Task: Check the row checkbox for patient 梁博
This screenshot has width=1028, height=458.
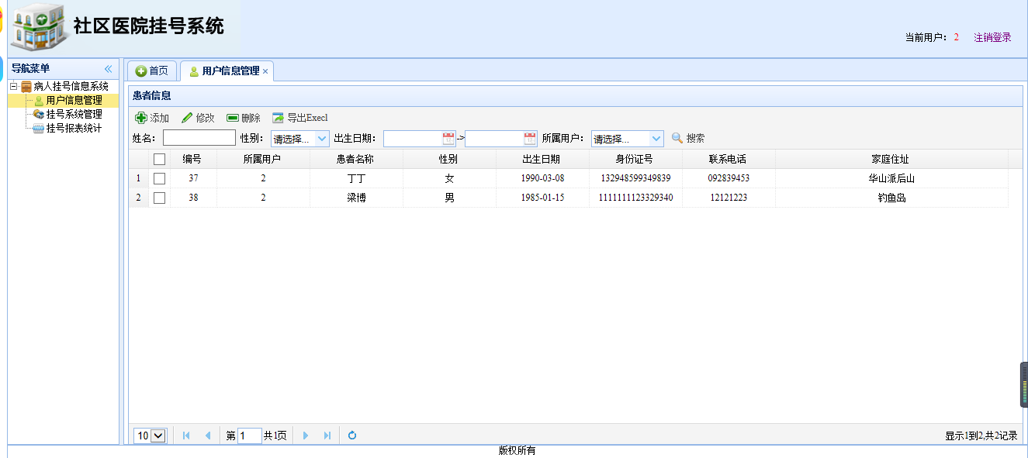Action: (x=160, y=198)
